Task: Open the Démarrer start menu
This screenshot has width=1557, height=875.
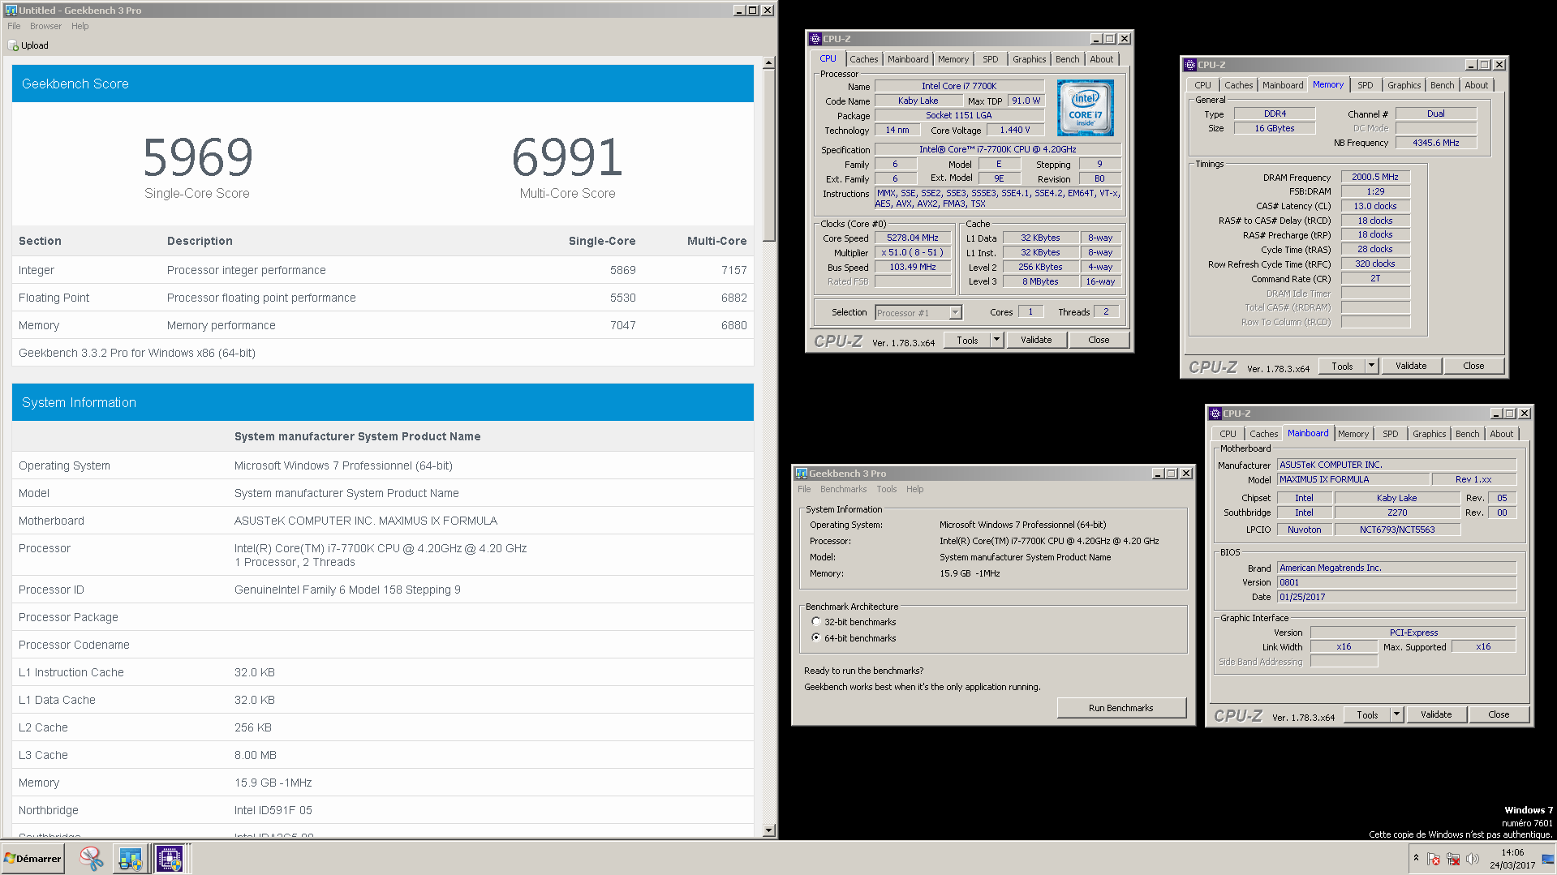Action: [32, 858]
